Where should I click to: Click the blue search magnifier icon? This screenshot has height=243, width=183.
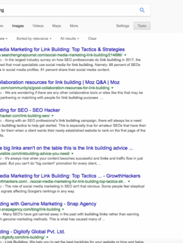[142, 10]
